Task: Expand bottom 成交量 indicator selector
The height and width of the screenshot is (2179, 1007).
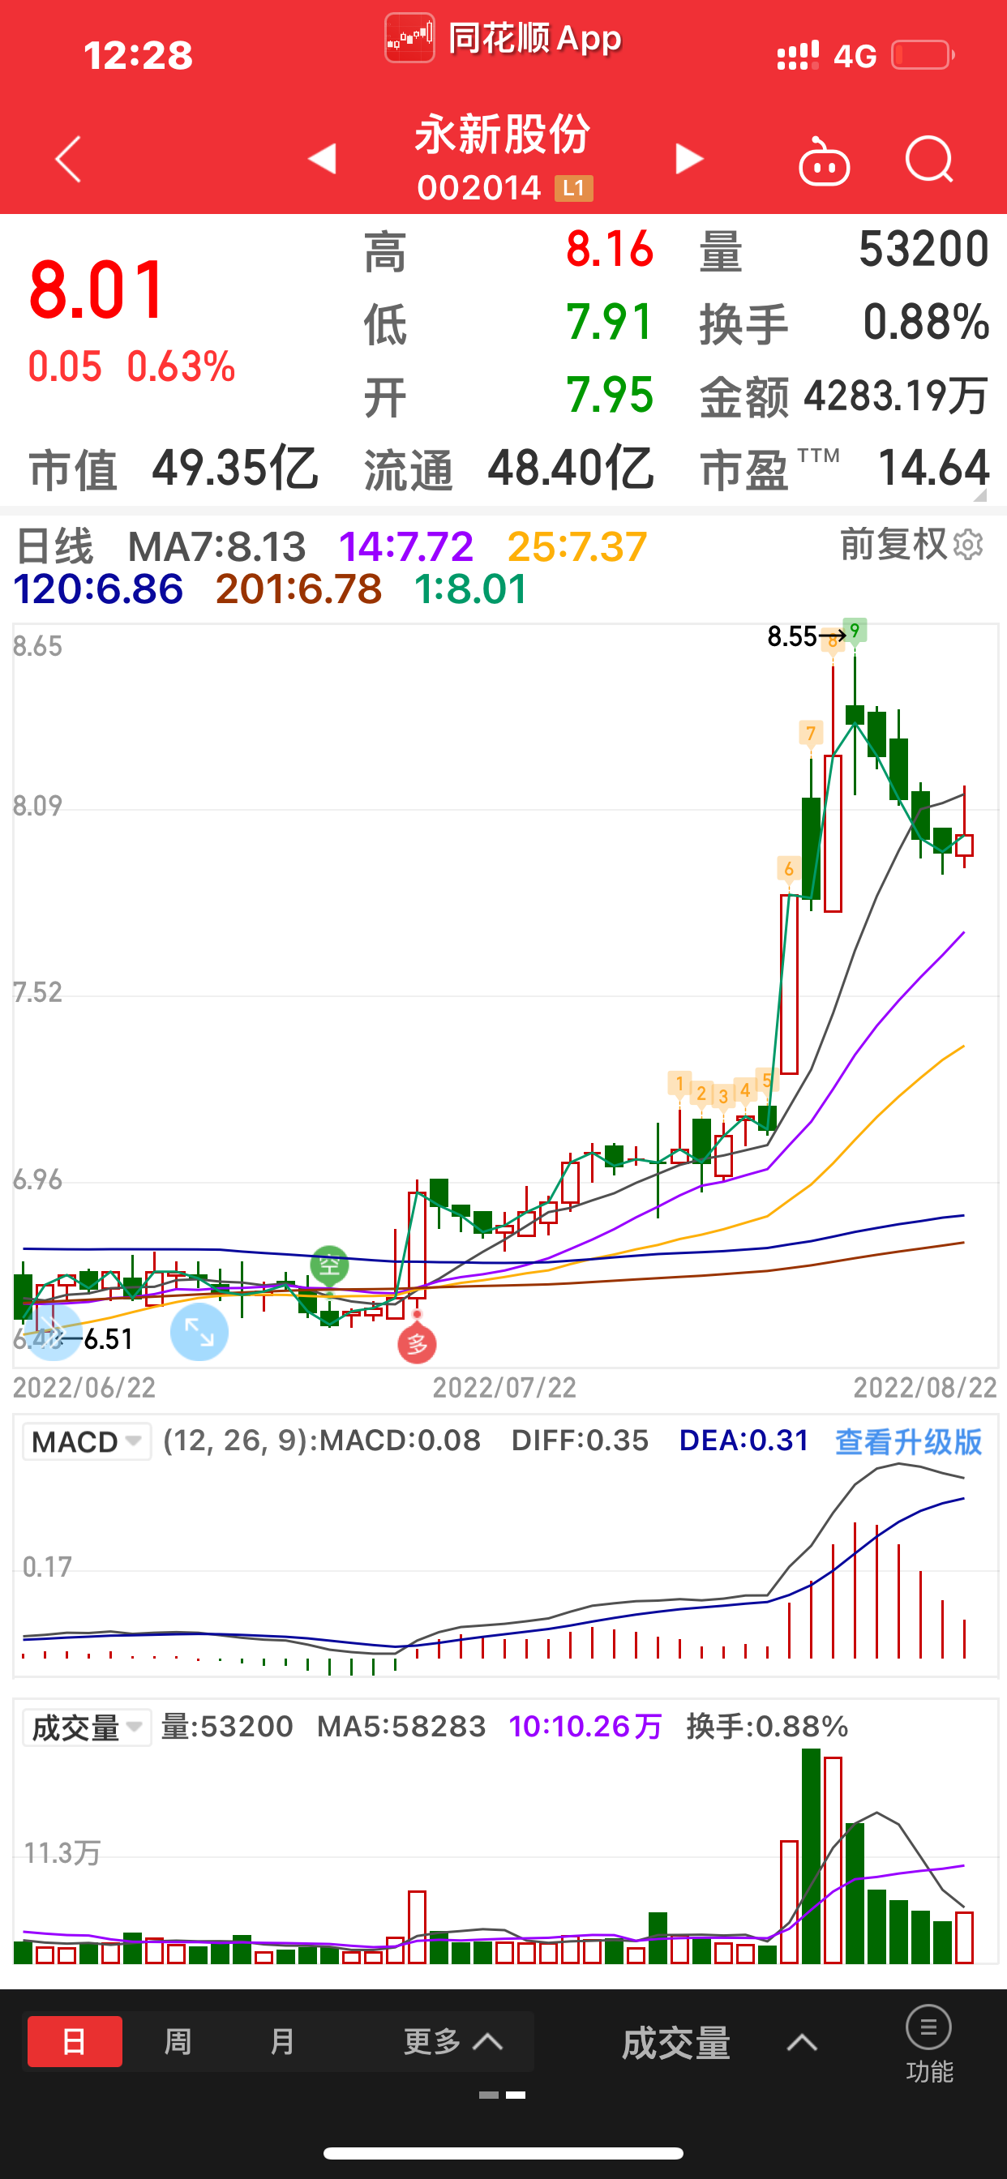Action: click(719, 2044)
